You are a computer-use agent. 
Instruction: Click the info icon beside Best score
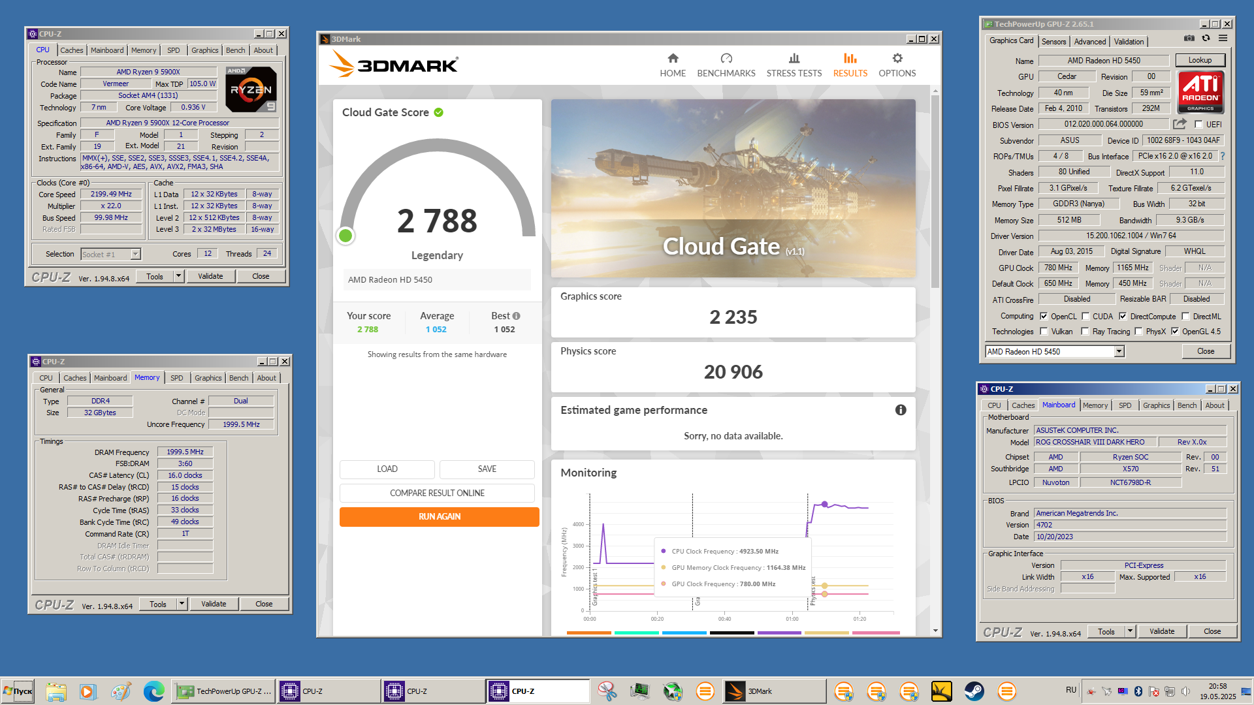[x=516, y=316]
